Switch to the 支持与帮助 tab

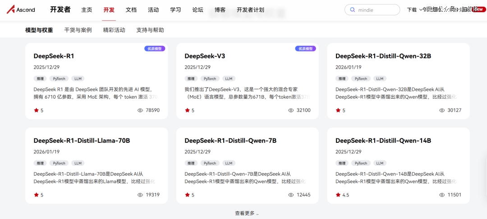[150, 30]
